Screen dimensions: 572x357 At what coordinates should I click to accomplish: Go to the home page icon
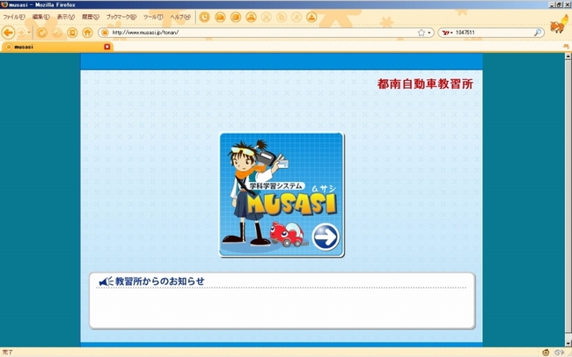[x=87, y=33]
